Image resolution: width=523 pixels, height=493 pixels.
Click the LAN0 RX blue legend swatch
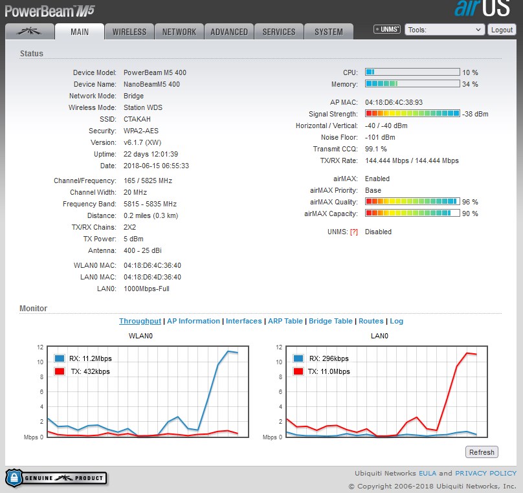(298, 358)
